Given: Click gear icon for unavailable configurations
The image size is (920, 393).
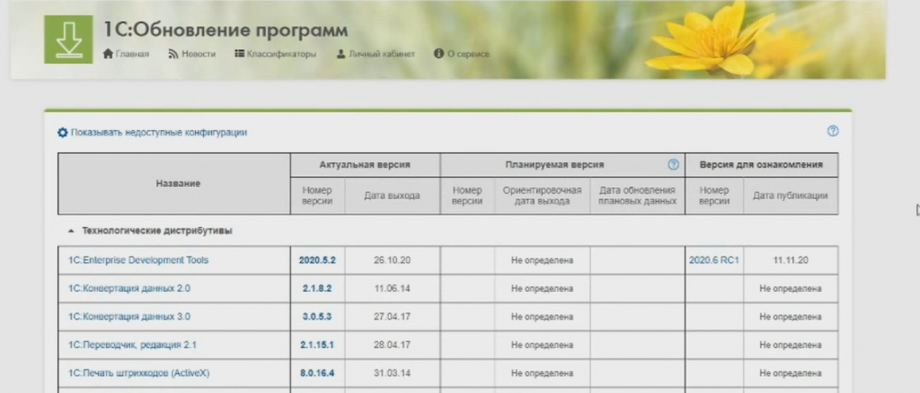Looking at the screenshot, I should coord(62,132).
